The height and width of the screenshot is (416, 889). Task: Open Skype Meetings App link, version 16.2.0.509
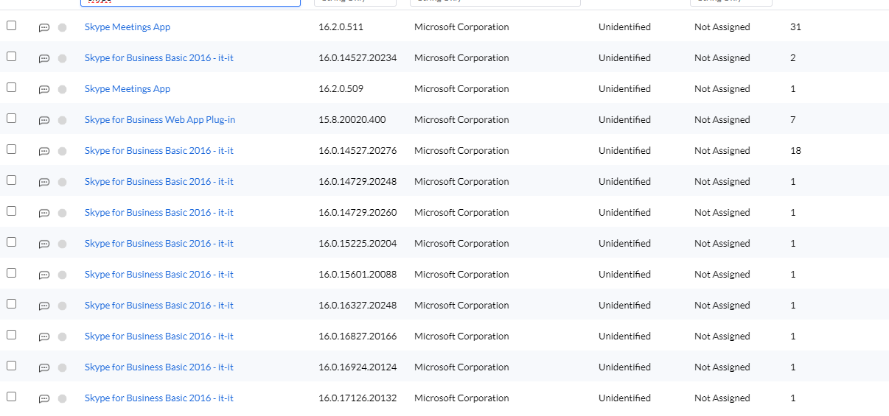pyautogui.click(x=128, y=89)
